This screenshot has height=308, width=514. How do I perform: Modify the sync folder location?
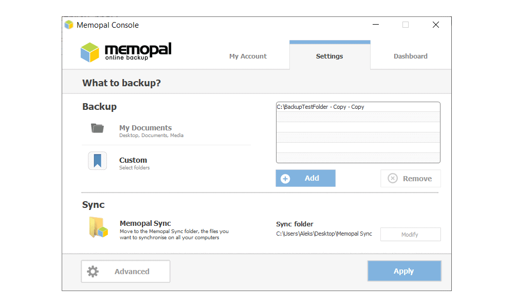(x=410, y=235)
